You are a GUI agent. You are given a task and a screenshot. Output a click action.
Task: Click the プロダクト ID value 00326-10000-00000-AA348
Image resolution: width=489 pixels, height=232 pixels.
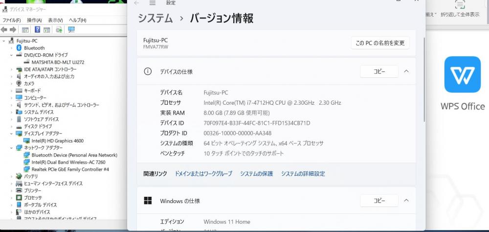pos(237,133)
